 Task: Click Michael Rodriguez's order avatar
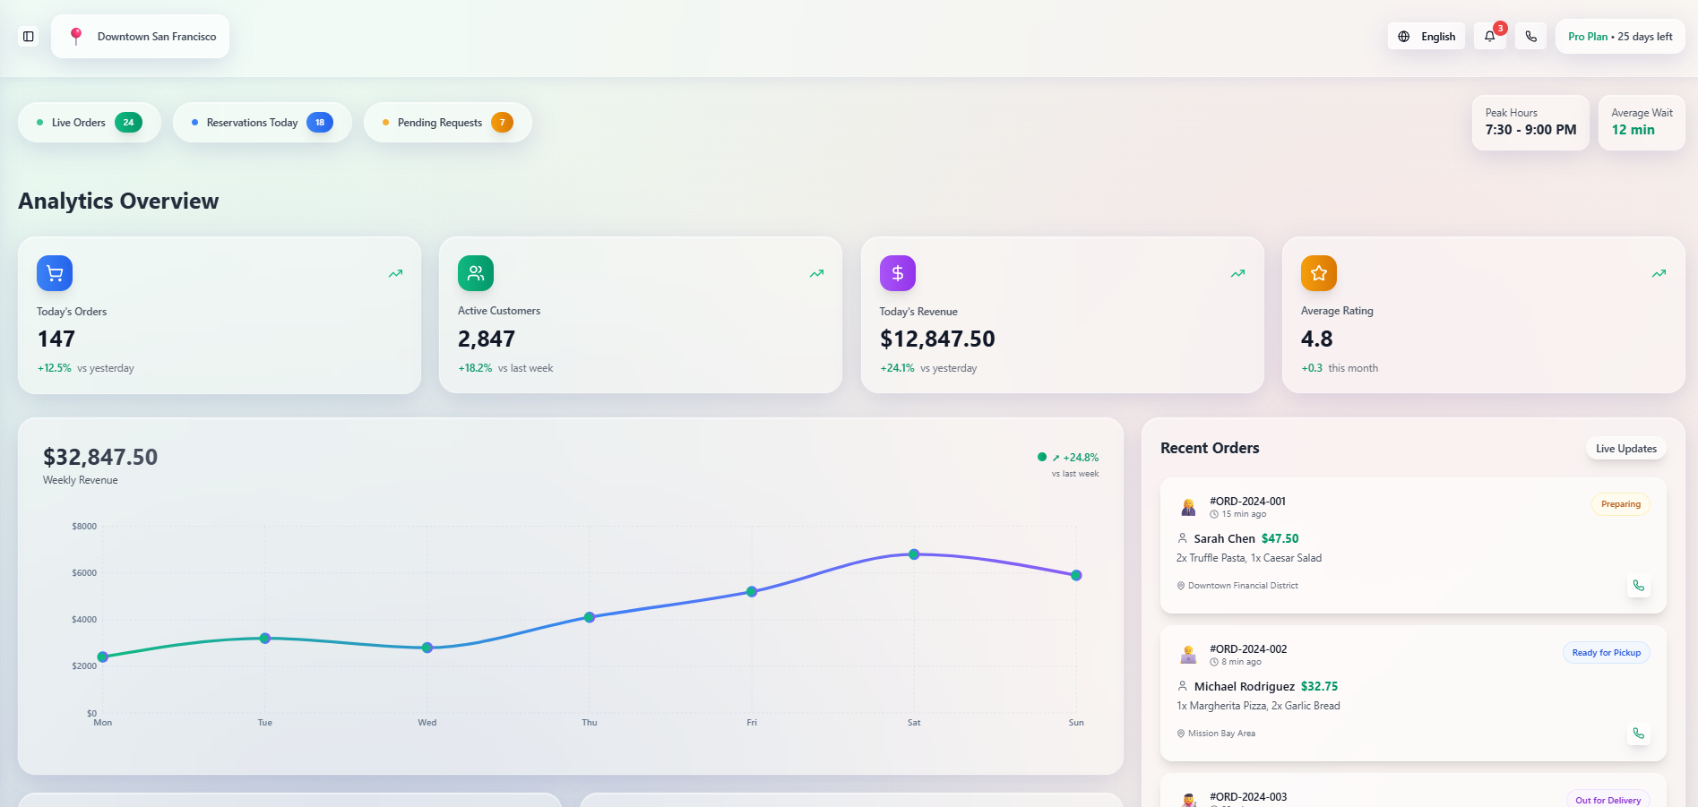[1188, 655]
